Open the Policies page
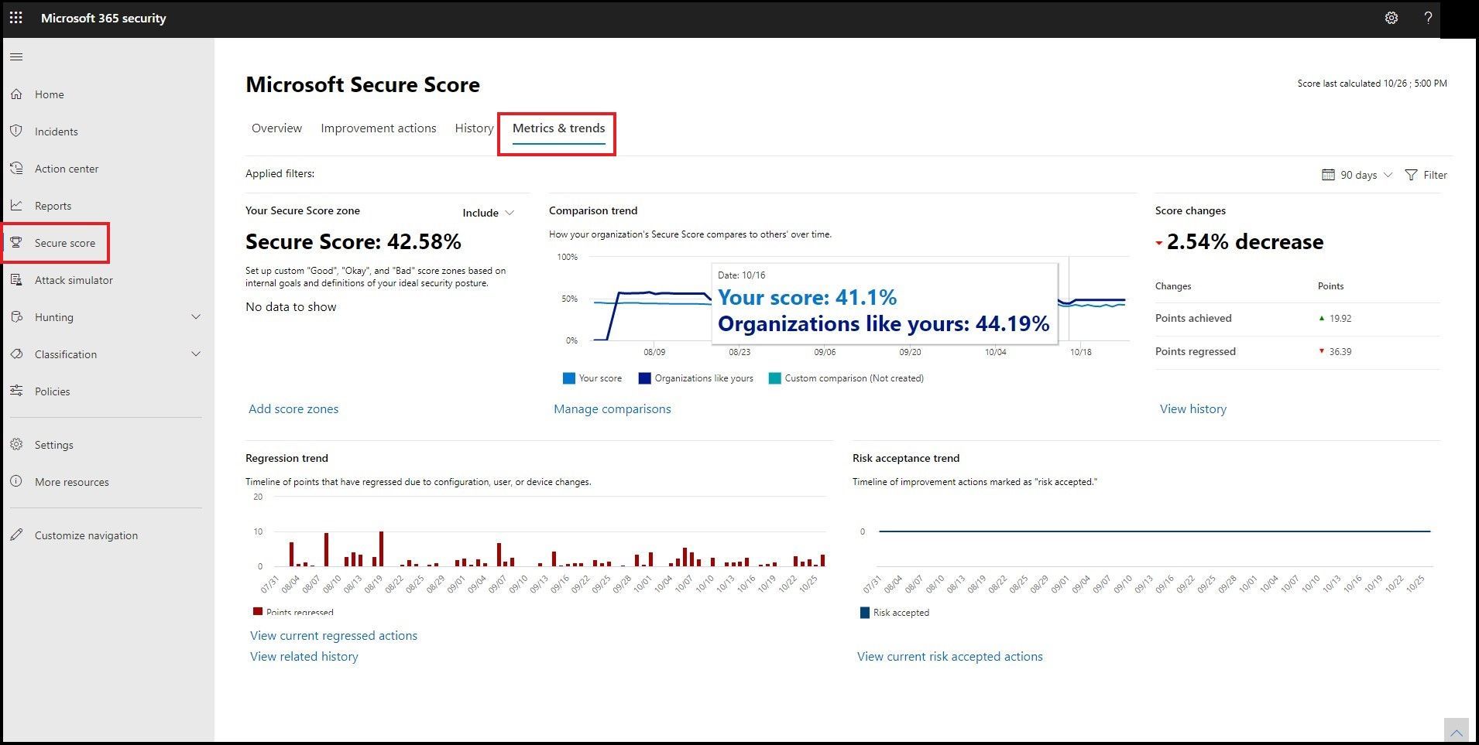This screenshot has height=745, width=1479. tap(52, 391)
